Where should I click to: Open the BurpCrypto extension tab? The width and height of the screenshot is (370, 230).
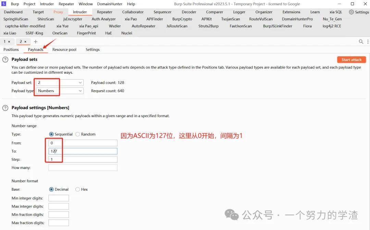click(182, 19)
